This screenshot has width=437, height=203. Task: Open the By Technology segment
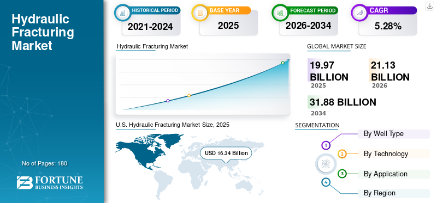393,153
